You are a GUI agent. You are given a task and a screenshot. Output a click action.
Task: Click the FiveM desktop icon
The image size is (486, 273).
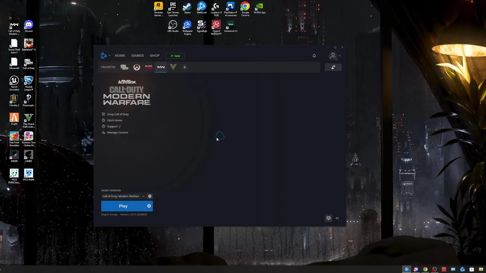pyautogui.click(x=14, y=119)
